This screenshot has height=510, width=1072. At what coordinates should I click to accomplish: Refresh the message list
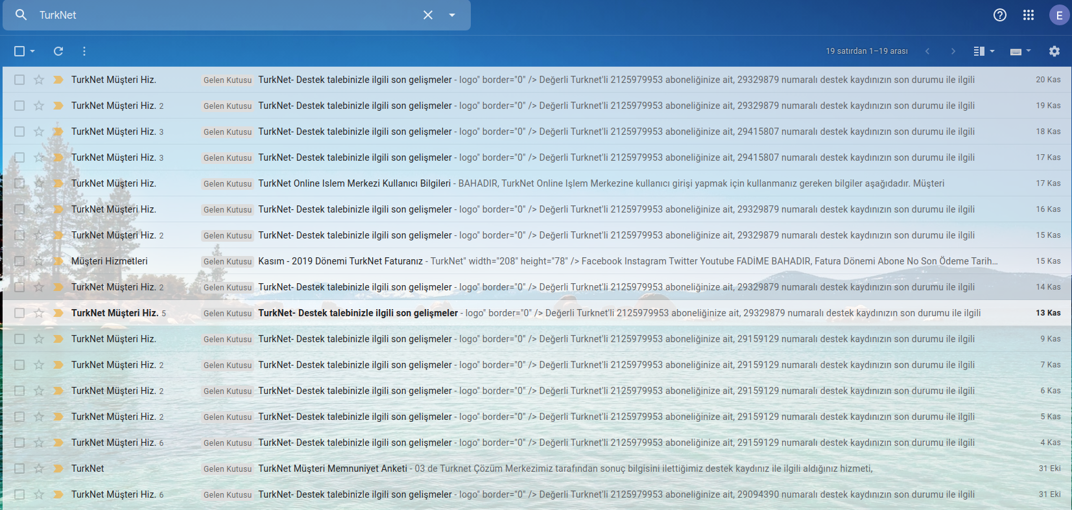tap(58, 51)
